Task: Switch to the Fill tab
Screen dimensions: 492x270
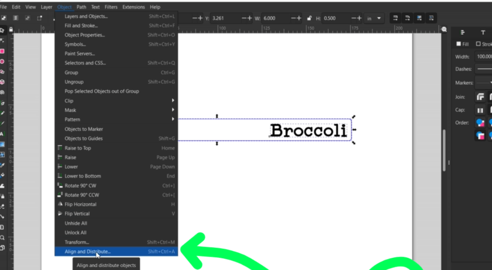Action: pos(462,44)
